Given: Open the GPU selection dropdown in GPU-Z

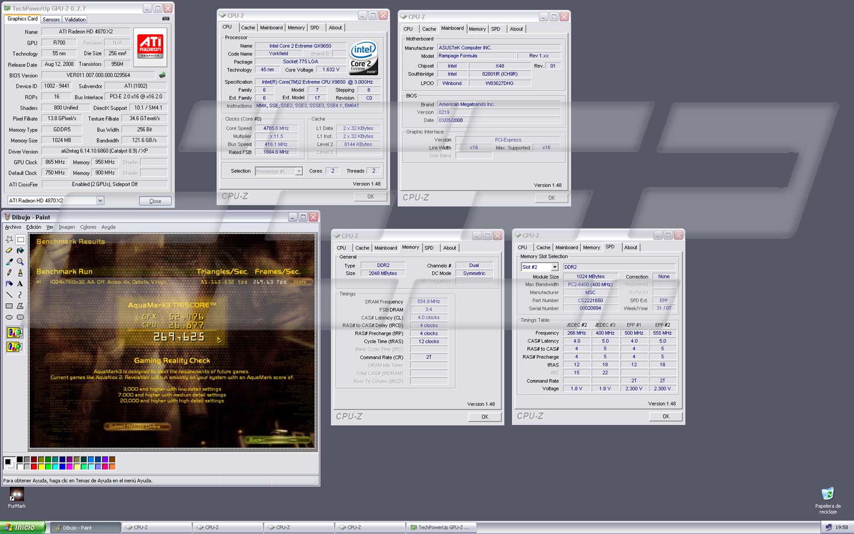Looking at the screenshot, I should click(100, 201).
